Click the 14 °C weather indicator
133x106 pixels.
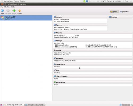click(x=103, y=1)
